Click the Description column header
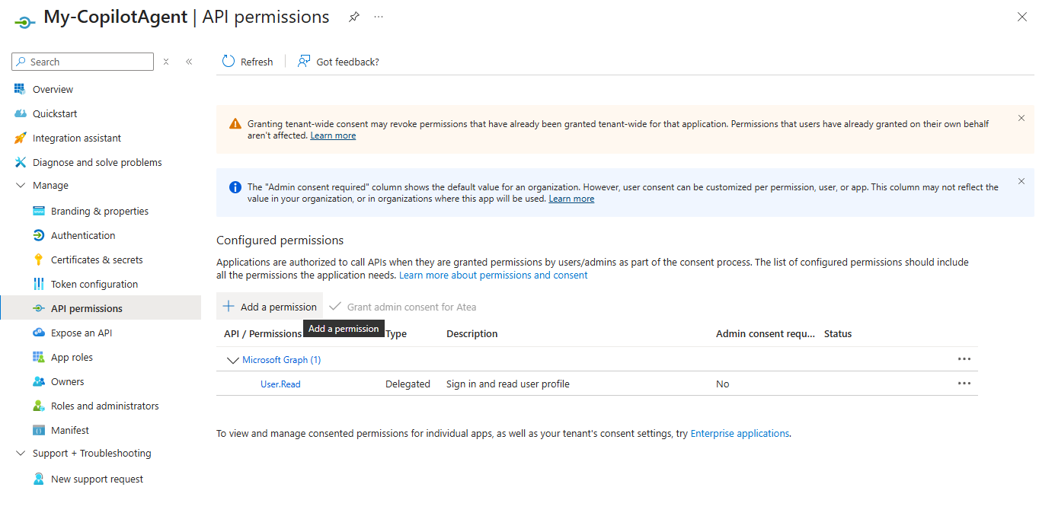 click(x=472, y=333)
